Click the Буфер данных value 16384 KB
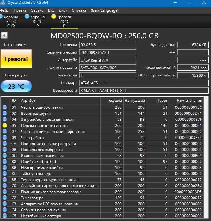Viewport: 211px width, 221px height. point(193,45)
